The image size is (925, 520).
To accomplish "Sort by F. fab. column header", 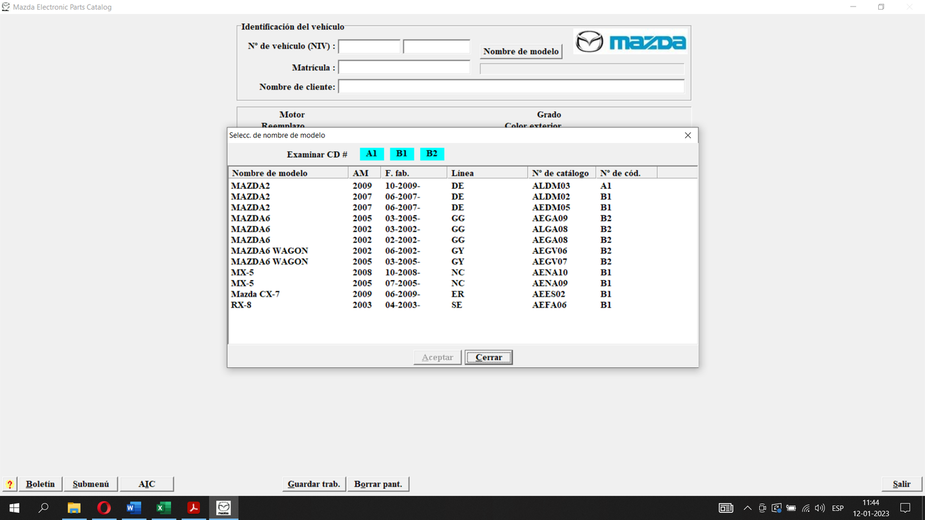I will tap(414, 173).
